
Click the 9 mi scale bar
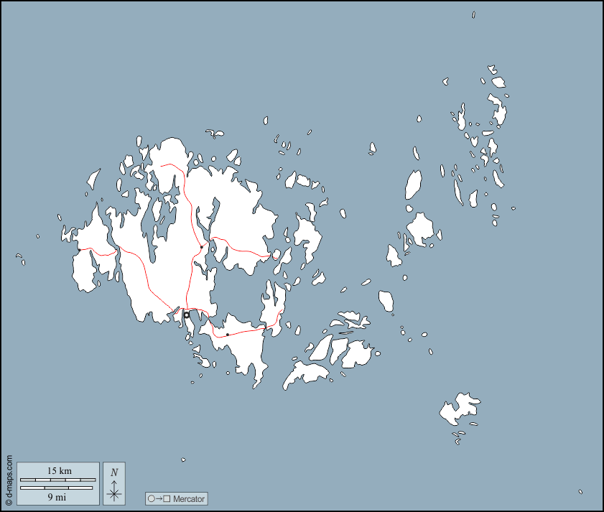[x=57, y=488]
